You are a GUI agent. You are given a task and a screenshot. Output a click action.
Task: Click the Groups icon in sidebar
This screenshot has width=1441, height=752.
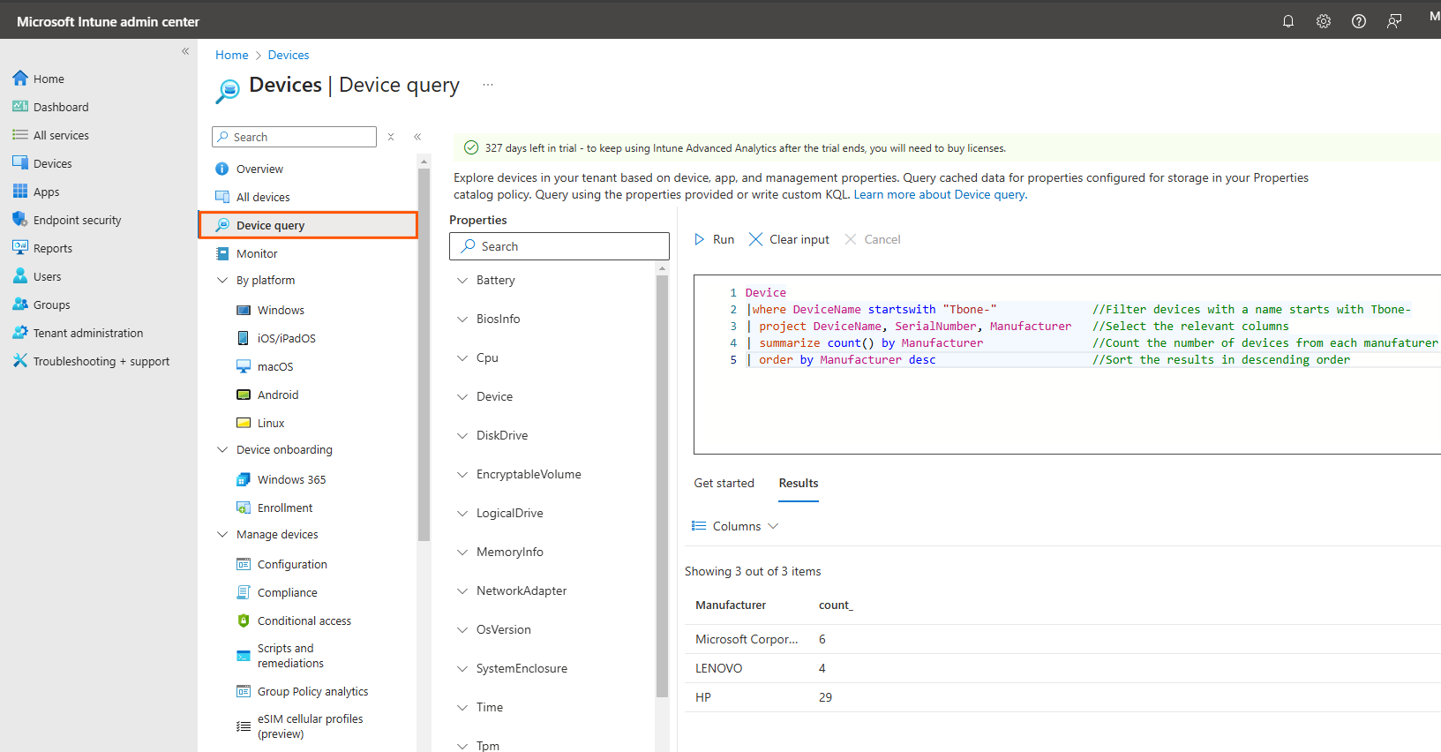point(20,305)
